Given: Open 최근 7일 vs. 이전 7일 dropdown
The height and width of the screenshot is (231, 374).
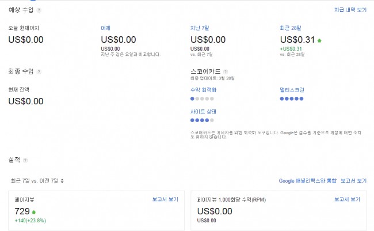Looking at the screenshot, I should [x=37, y=181].
